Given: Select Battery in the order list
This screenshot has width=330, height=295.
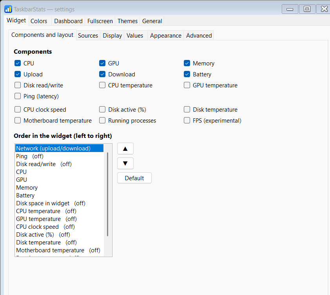Looking at the screenshot, I should (59, 195).
